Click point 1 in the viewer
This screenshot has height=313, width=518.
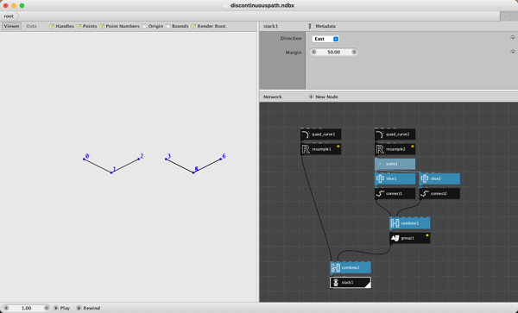[x=111, y=172]
